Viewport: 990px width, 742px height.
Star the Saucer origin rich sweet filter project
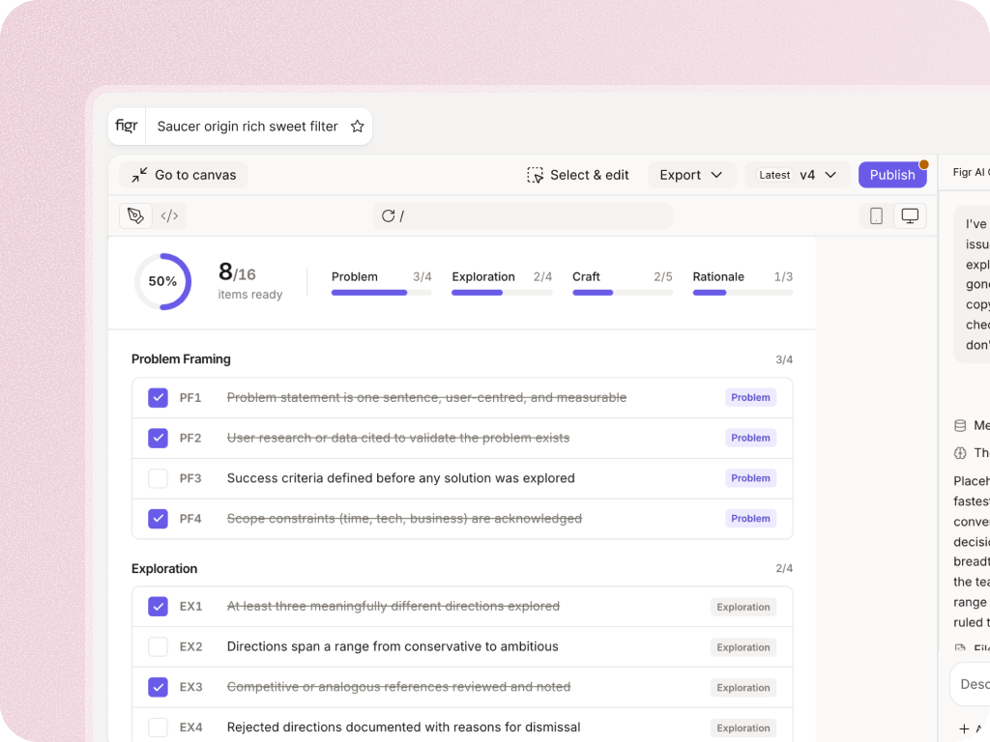pos(358,127)
